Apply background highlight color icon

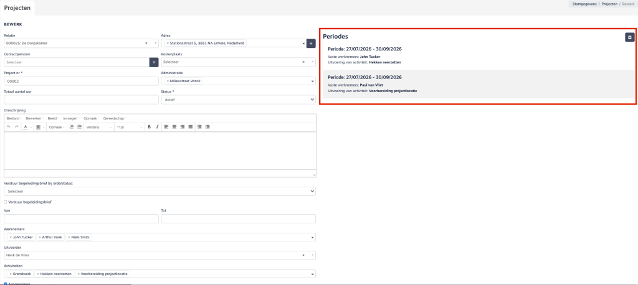click(38, 127)
